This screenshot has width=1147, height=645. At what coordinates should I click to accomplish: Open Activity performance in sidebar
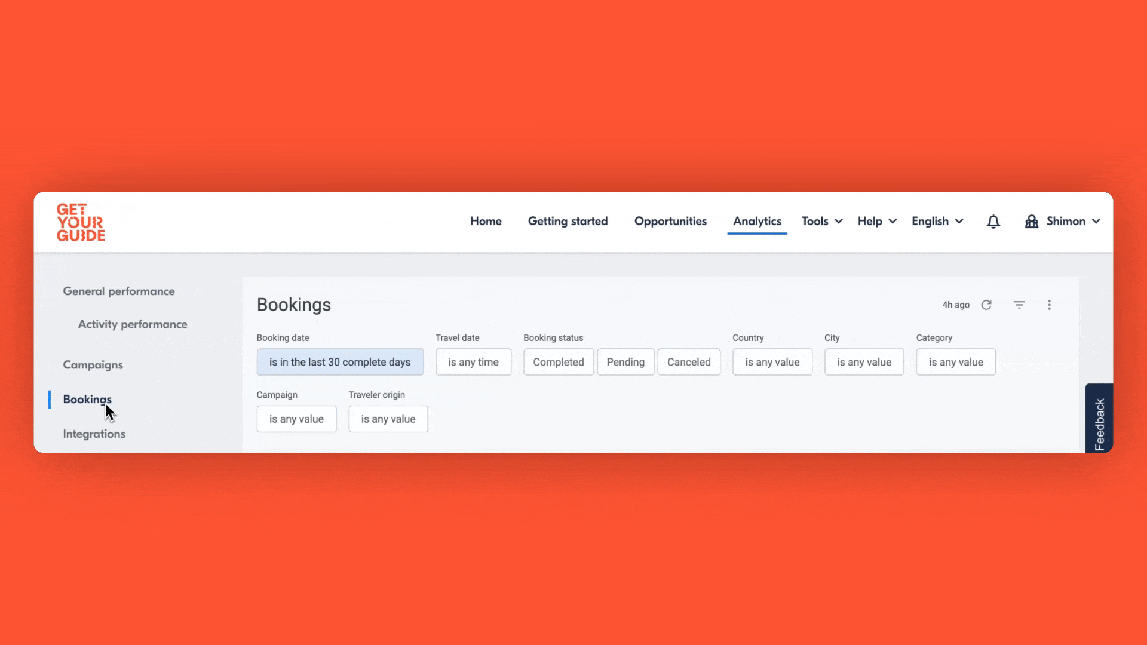tap(133, 324)
